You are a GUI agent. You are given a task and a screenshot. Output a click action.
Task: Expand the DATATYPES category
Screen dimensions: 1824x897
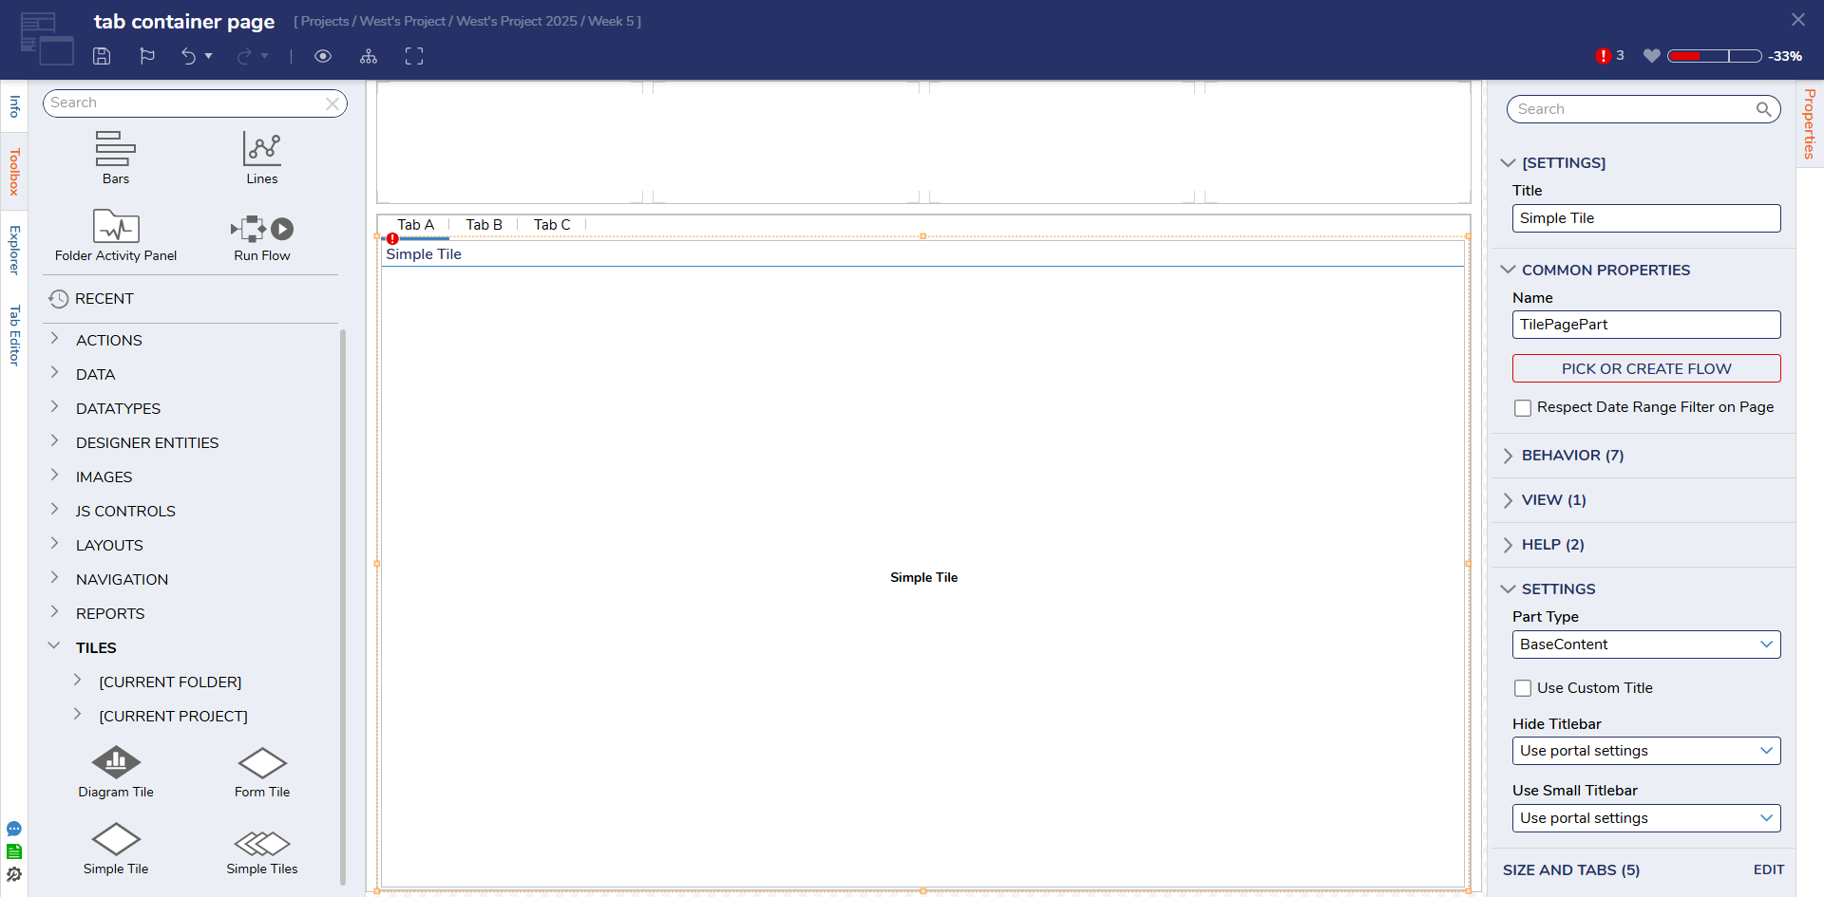pyautogui.click(x=54, y=407)
